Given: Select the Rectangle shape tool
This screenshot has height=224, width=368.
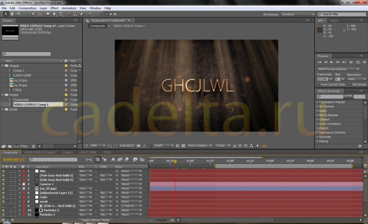Looking at the screenshot, I should click(48, 14).
